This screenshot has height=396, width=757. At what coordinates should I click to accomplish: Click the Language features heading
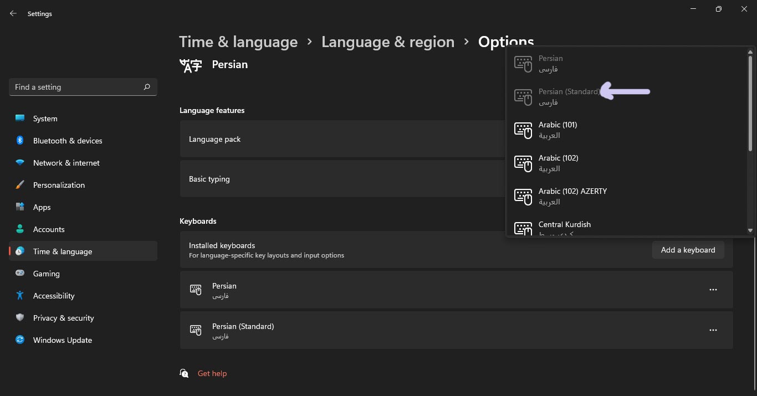212,110
